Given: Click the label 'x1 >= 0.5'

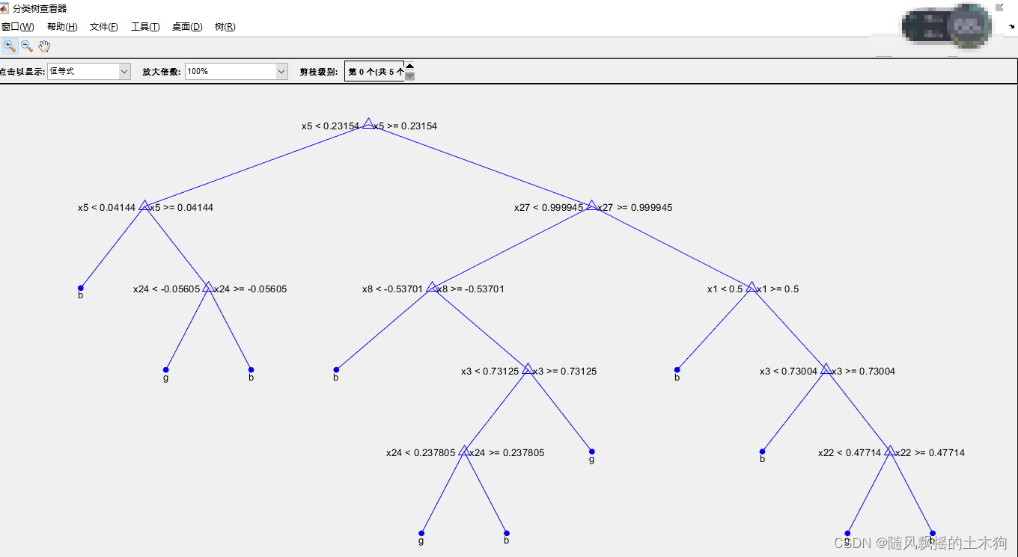Looking at the screenshot, I should pyautogui.click(x=778, y=289).
